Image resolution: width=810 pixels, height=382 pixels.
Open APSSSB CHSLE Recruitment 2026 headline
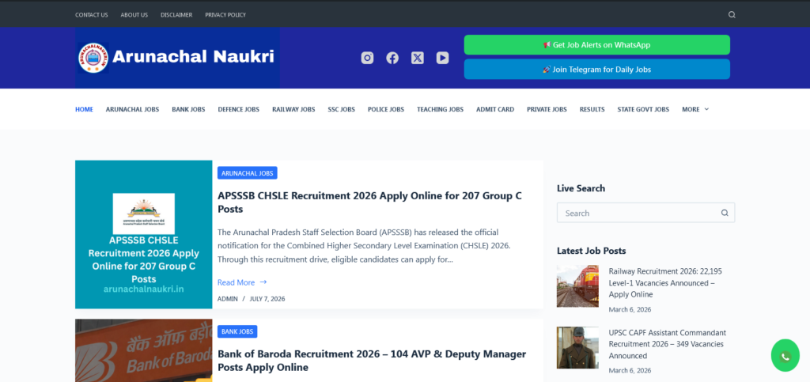[370, 202]
